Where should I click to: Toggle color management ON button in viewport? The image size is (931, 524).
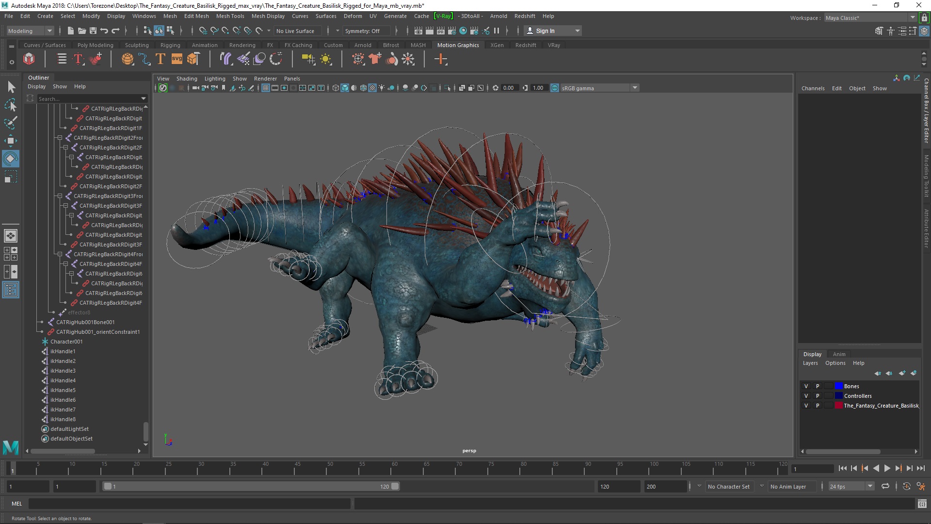555,88
